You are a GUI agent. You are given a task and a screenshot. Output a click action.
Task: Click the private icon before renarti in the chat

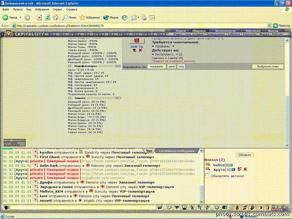click(36, 201)
